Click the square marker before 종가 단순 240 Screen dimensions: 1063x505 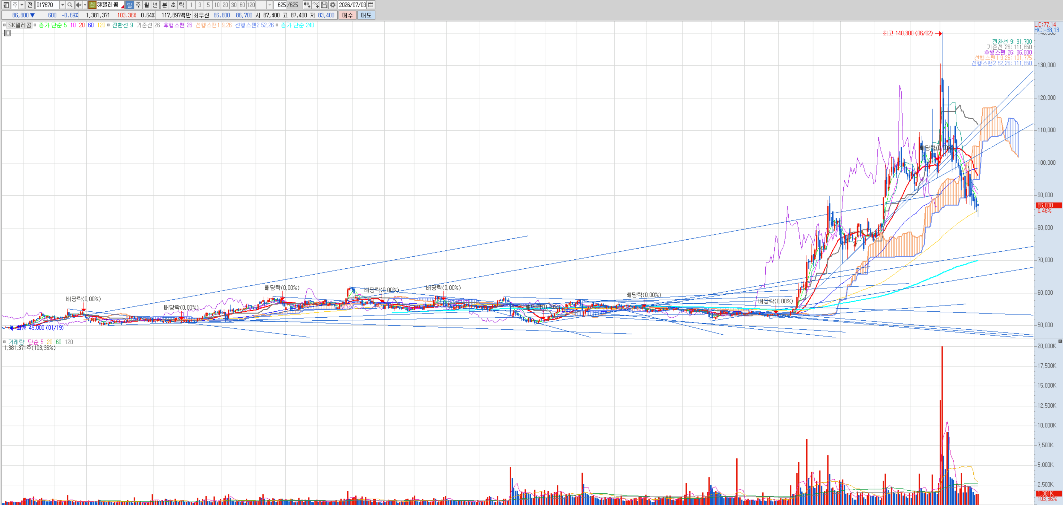(x=277, y=25)
